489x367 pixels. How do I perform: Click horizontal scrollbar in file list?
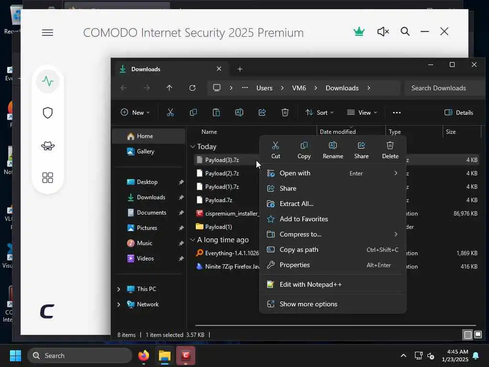pyautogui.click(x=336, y=325)
